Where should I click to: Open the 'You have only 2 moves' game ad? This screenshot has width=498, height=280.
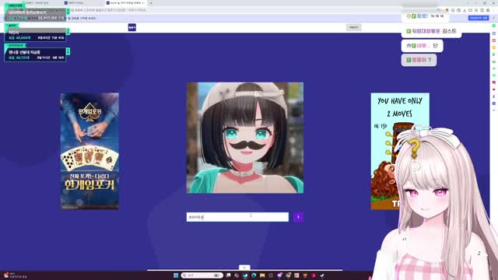coord(400,151)
